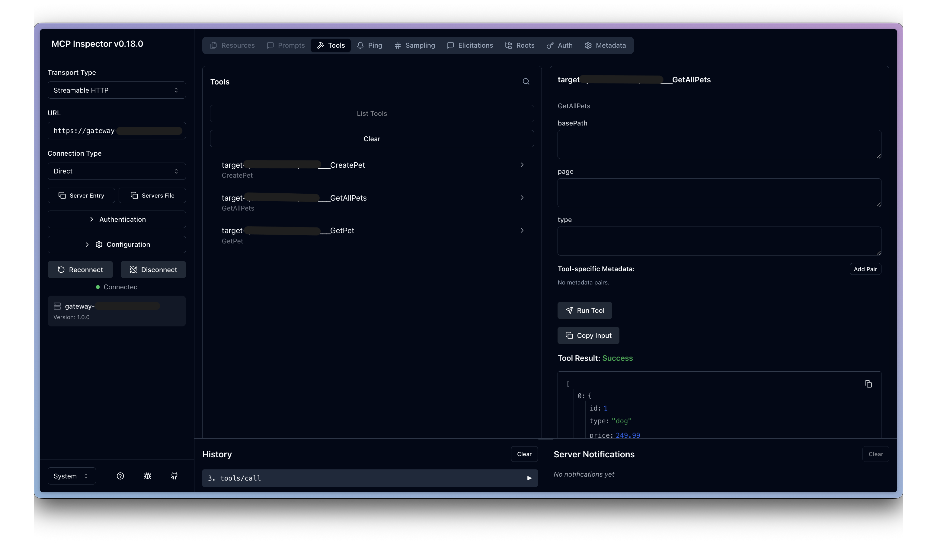This screenshot has width=937, height=543.
Task: Copy the tool result JSON with copy icon
Action: 868,384
